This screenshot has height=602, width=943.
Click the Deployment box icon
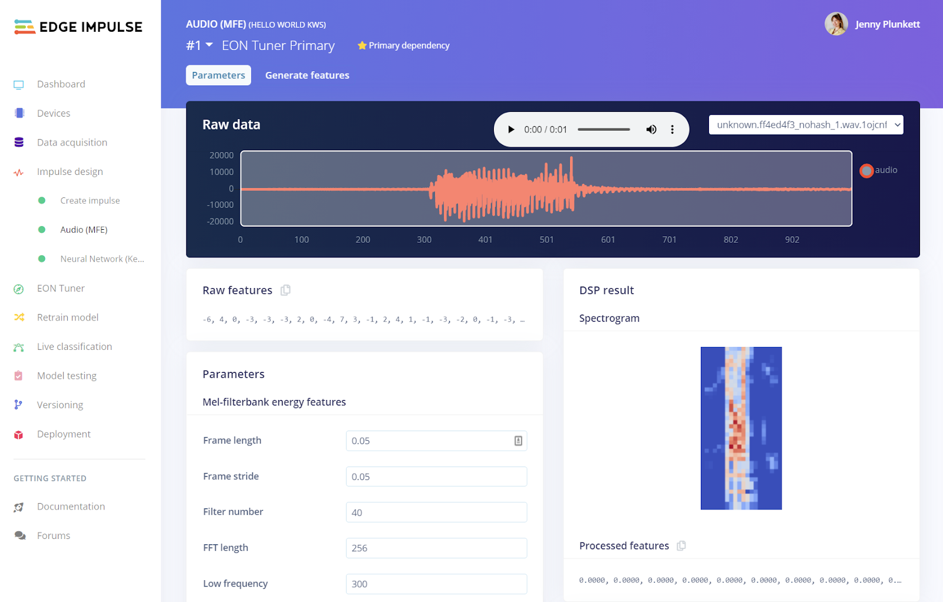coord(19,435)
